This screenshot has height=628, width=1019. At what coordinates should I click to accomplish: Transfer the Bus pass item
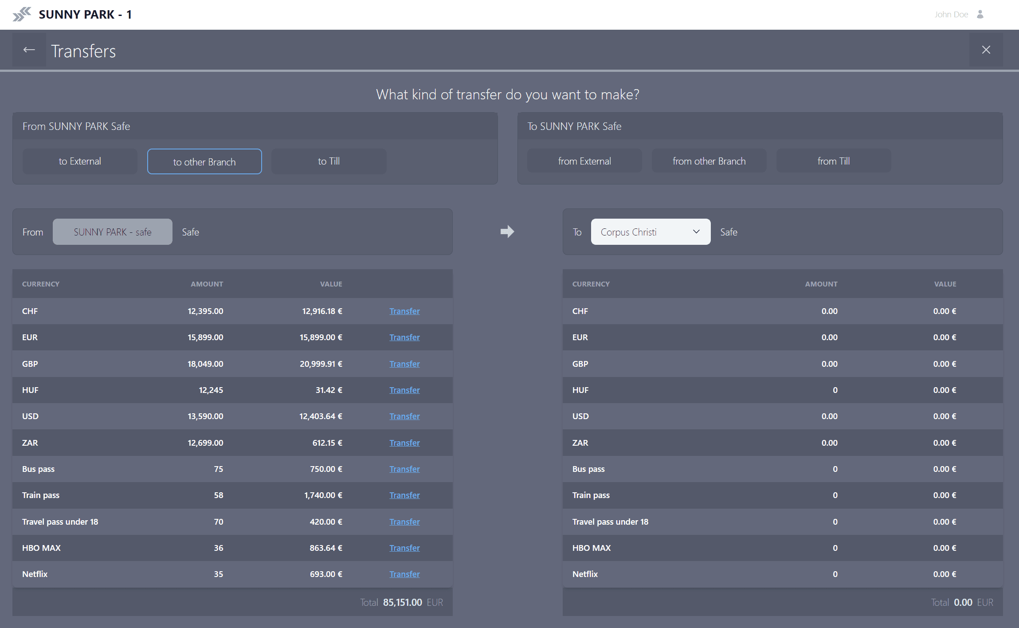click(x=404, y=469)
